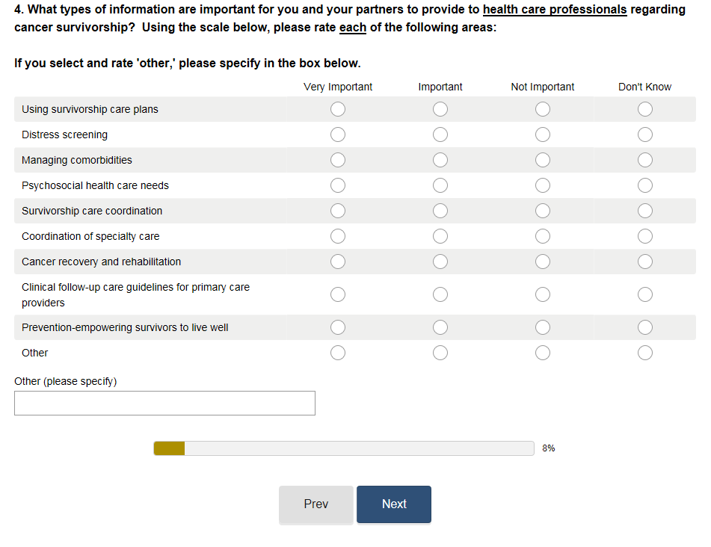Viewport: 711px width, 547px height.
Task: Select Don't Know for 'Survivorship care coordination'
Action: 645,211
